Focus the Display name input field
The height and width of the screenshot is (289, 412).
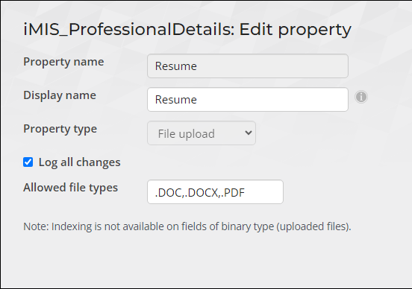point(248,99)
